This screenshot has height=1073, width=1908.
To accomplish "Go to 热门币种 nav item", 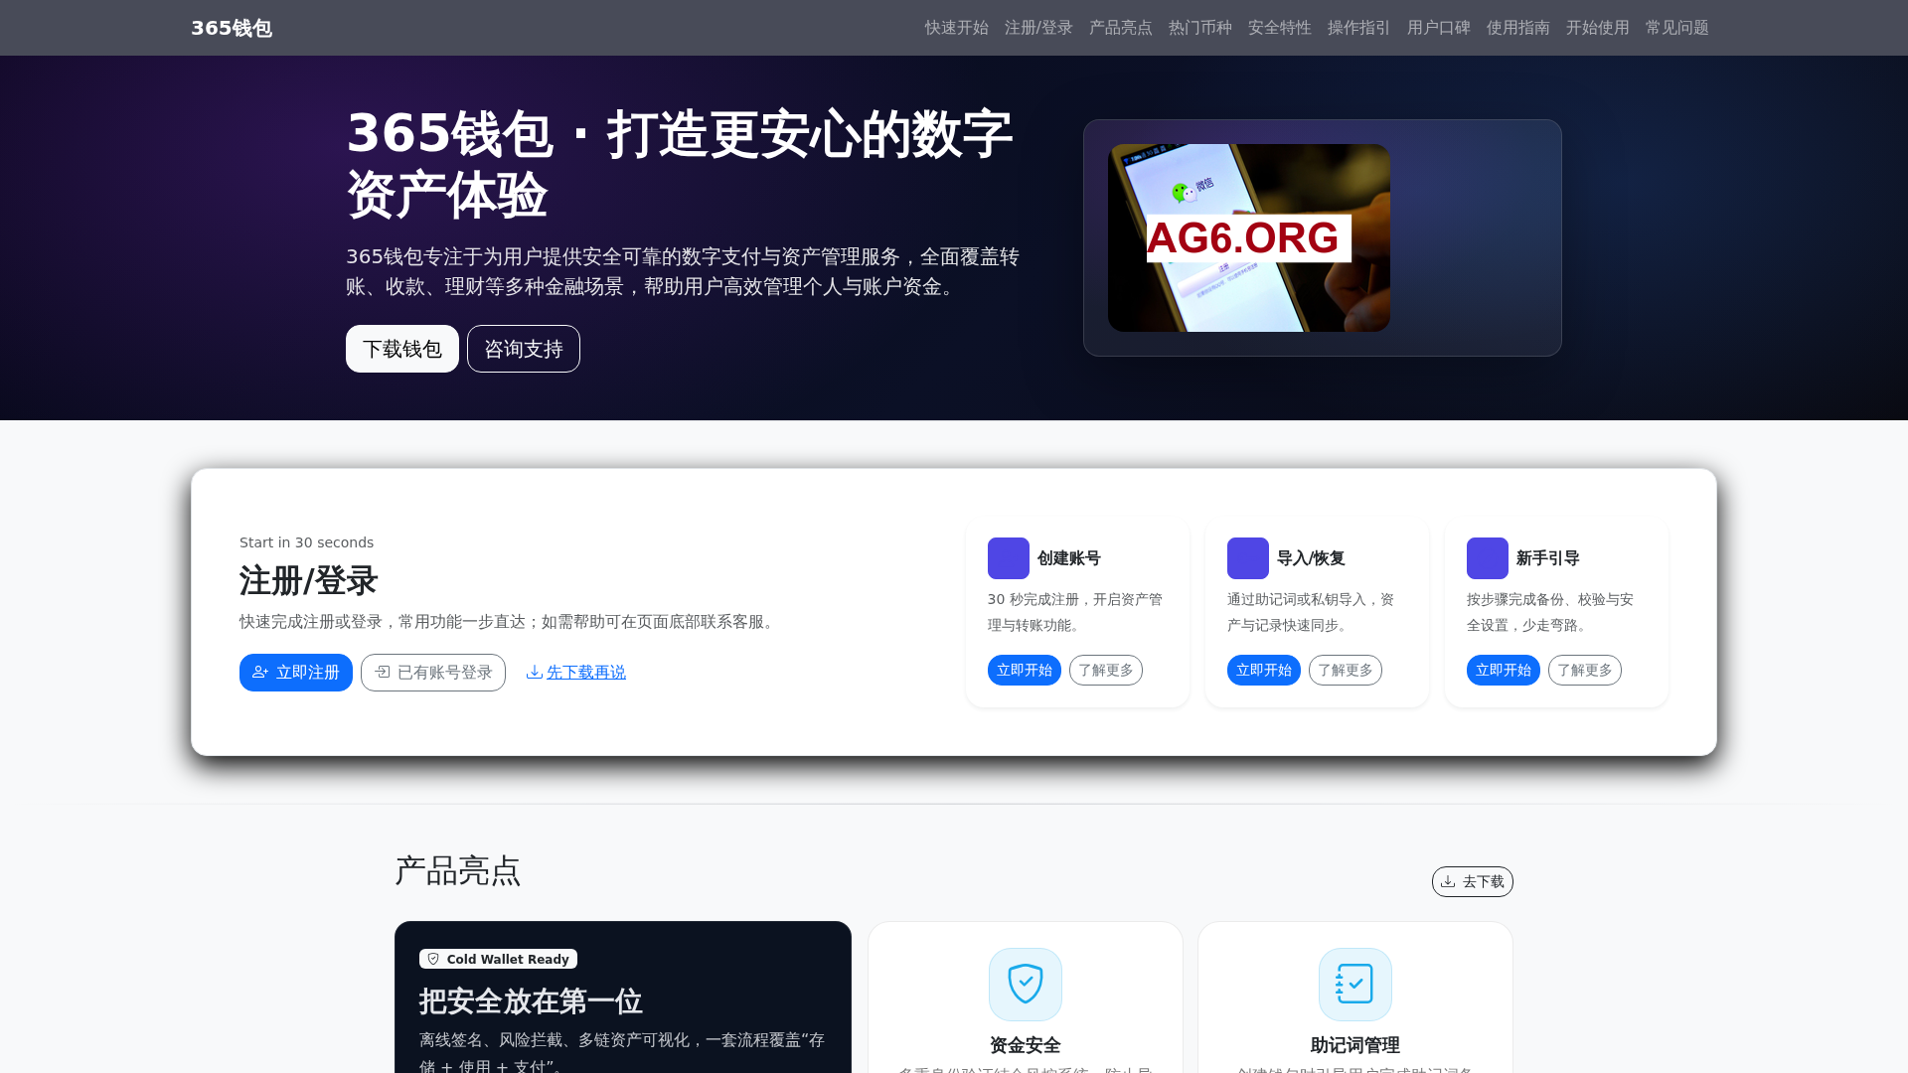I will [x=1199, y=28].
